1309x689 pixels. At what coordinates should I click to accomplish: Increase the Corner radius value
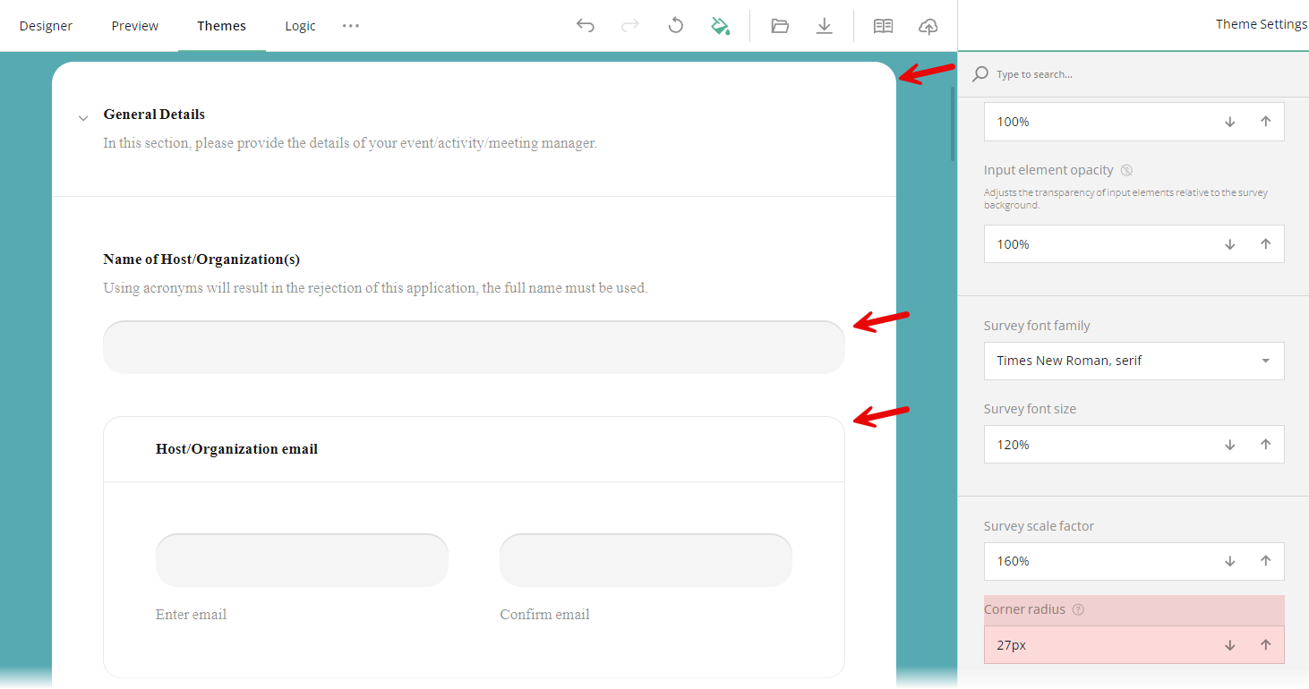coord(1266,644)
